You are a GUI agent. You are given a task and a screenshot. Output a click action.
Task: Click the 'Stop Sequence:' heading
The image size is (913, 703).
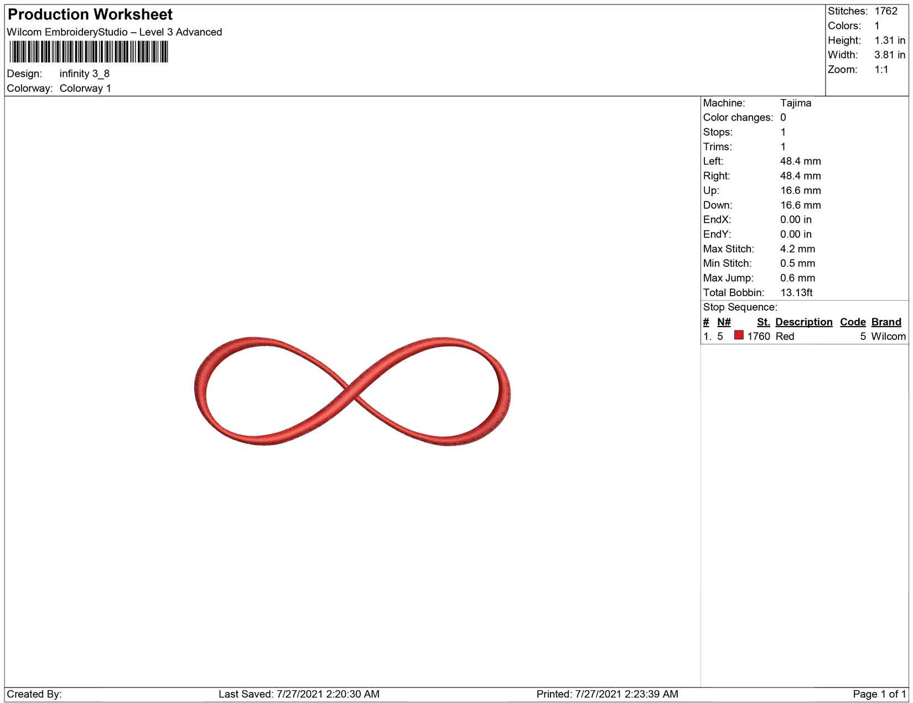coord(740,307)
